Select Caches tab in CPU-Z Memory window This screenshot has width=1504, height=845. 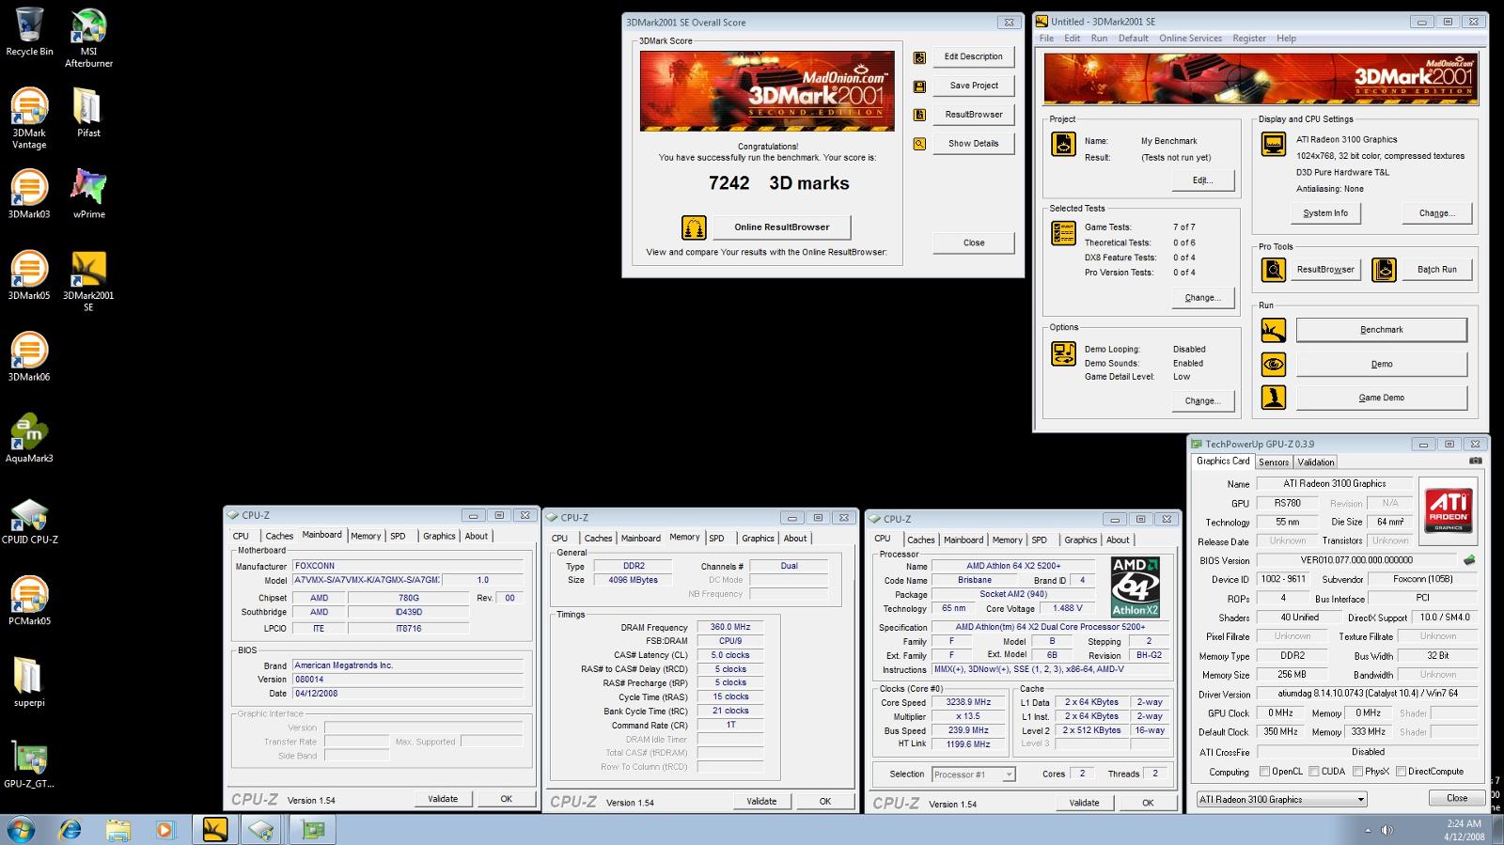[598, 539]
